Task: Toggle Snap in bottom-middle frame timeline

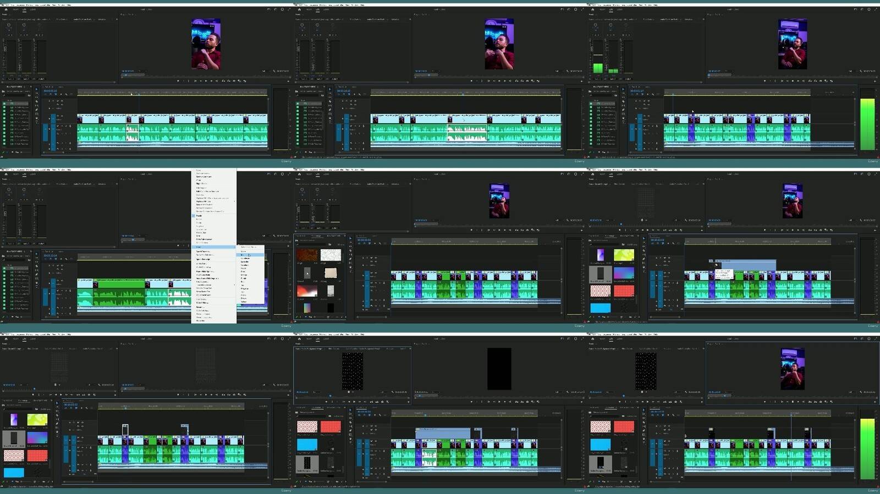Action: [x=364, y=415]
